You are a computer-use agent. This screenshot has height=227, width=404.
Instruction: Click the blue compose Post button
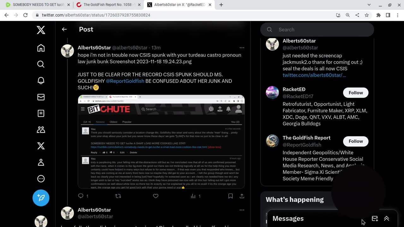pyautogui.click(x=41, y=198)
